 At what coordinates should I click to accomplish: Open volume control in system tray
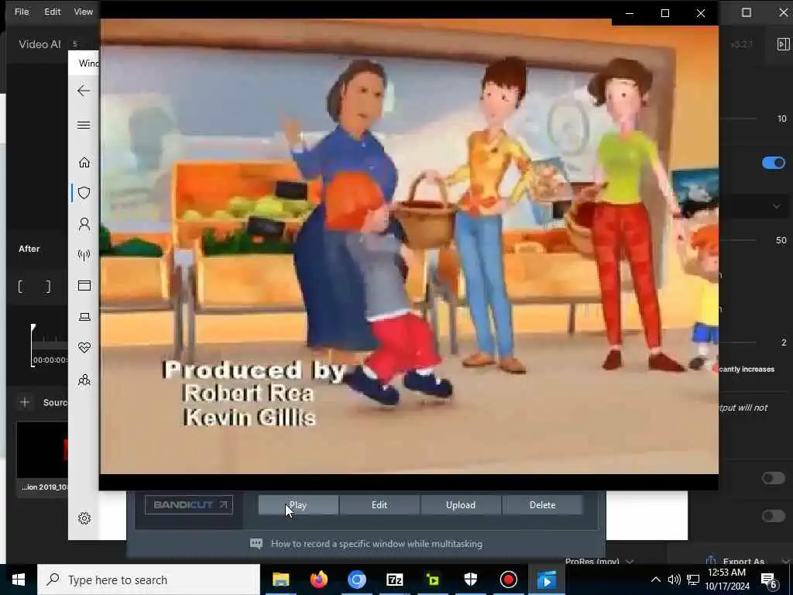(674, 580)
